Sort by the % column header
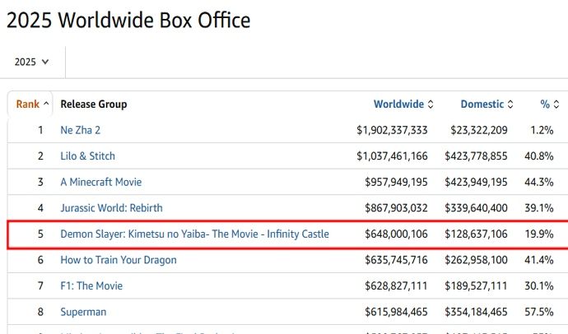 click(544, 104)
